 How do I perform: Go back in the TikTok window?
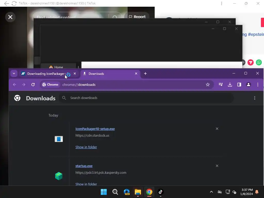(6, 3)
